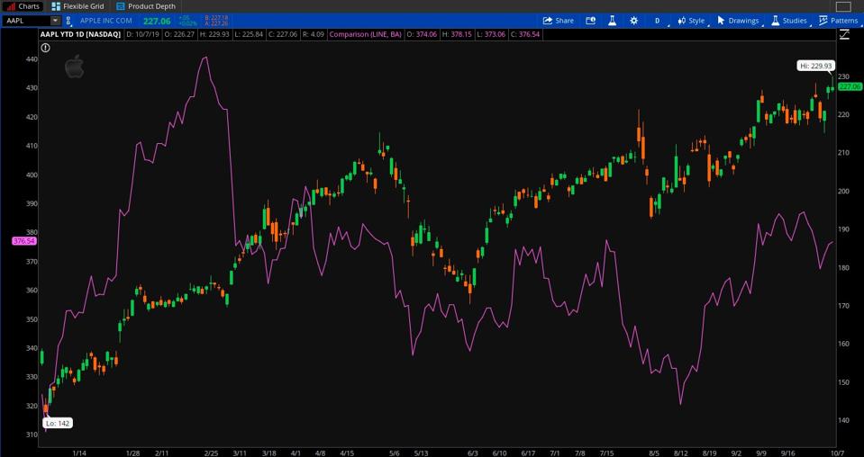This screenshot has width=864, height=457.
Task: Open the Patterns menu
Action: point(839,21)
